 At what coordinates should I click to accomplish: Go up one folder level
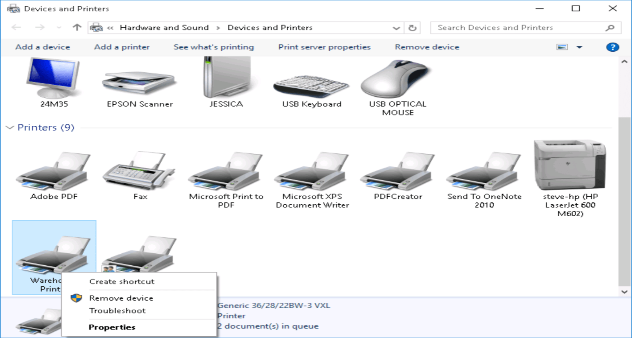(76, 27)
